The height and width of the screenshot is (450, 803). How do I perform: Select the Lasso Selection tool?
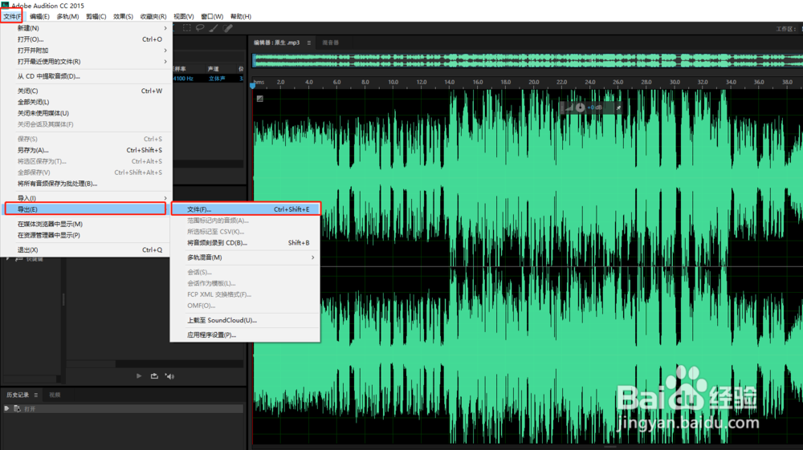[x=200, y=28]
